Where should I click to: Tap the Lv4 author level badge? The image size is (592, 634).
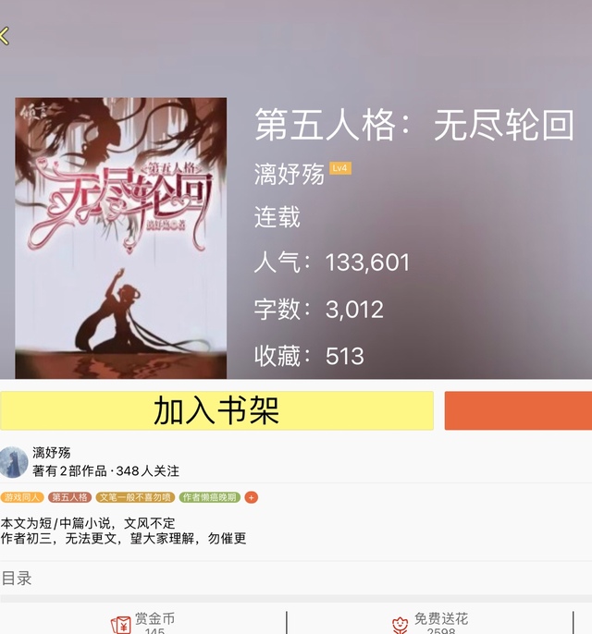(x=339, y=168)
